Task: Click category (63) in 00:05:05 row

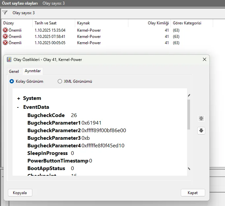Action: [176, 43]
